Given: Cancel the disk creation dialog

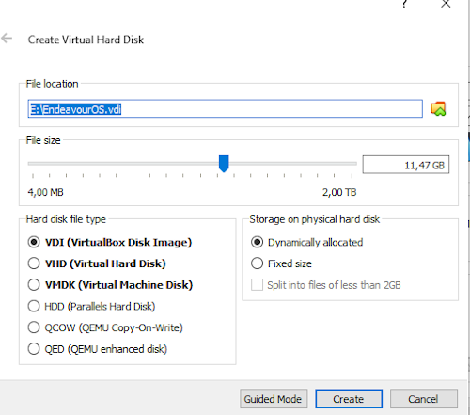Looking at the screenshot, I should pos(424,399).
